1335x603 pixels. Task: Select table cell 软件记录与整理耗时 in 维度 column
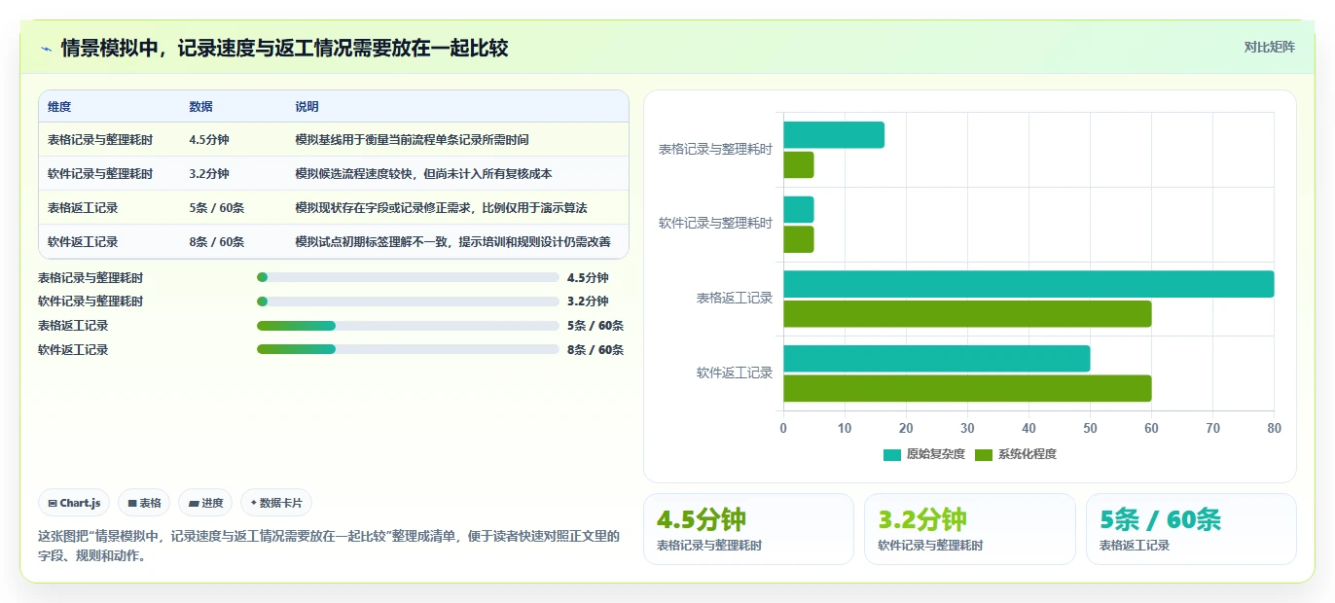coord(100,174)
